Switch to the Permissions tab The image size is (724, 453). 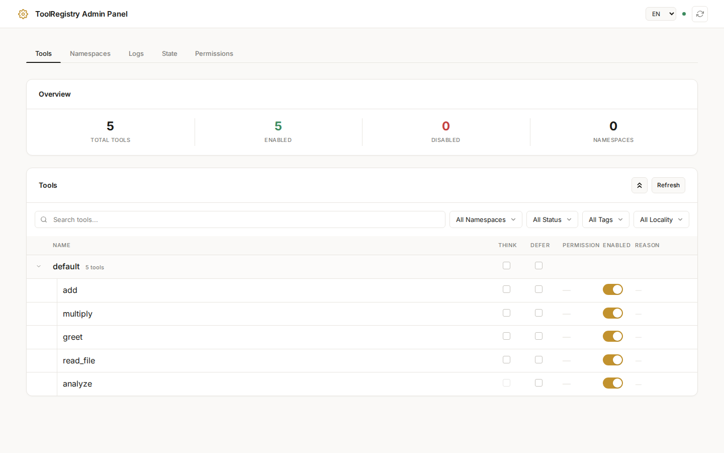click(214, 53)
